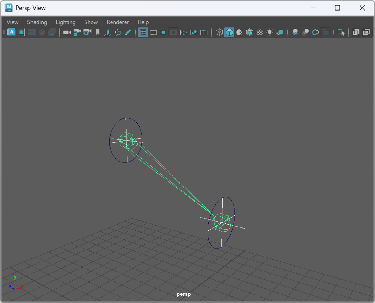The height and width of the screenshot is (303, 375).
Task: Toggle Smooth Shade All blue cube
Action: tap(229, 32)
